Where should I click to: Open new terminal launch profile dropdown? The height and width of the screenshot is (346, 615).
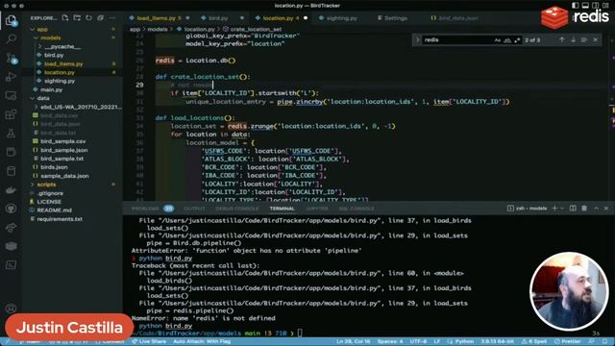pyautogui.click(x=562, y=209)
